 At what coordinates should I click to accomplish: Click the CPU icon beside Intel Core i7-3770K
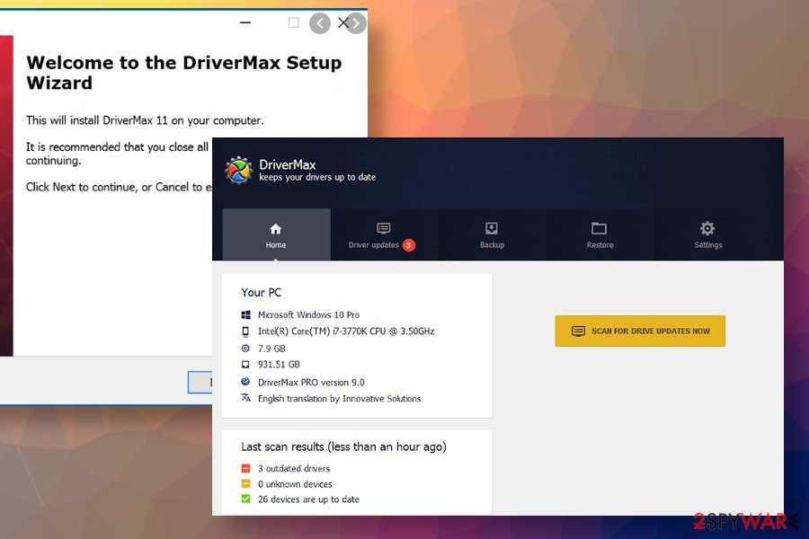click(245, 331)
